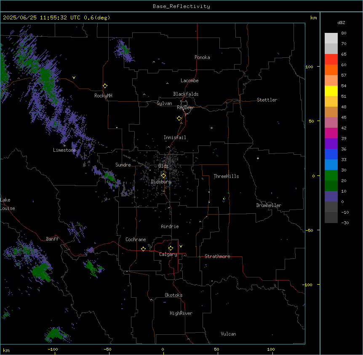Pick the red 65-60 dBZ swatch
This screenshot has width=363, height=355.
pos(331,59)
